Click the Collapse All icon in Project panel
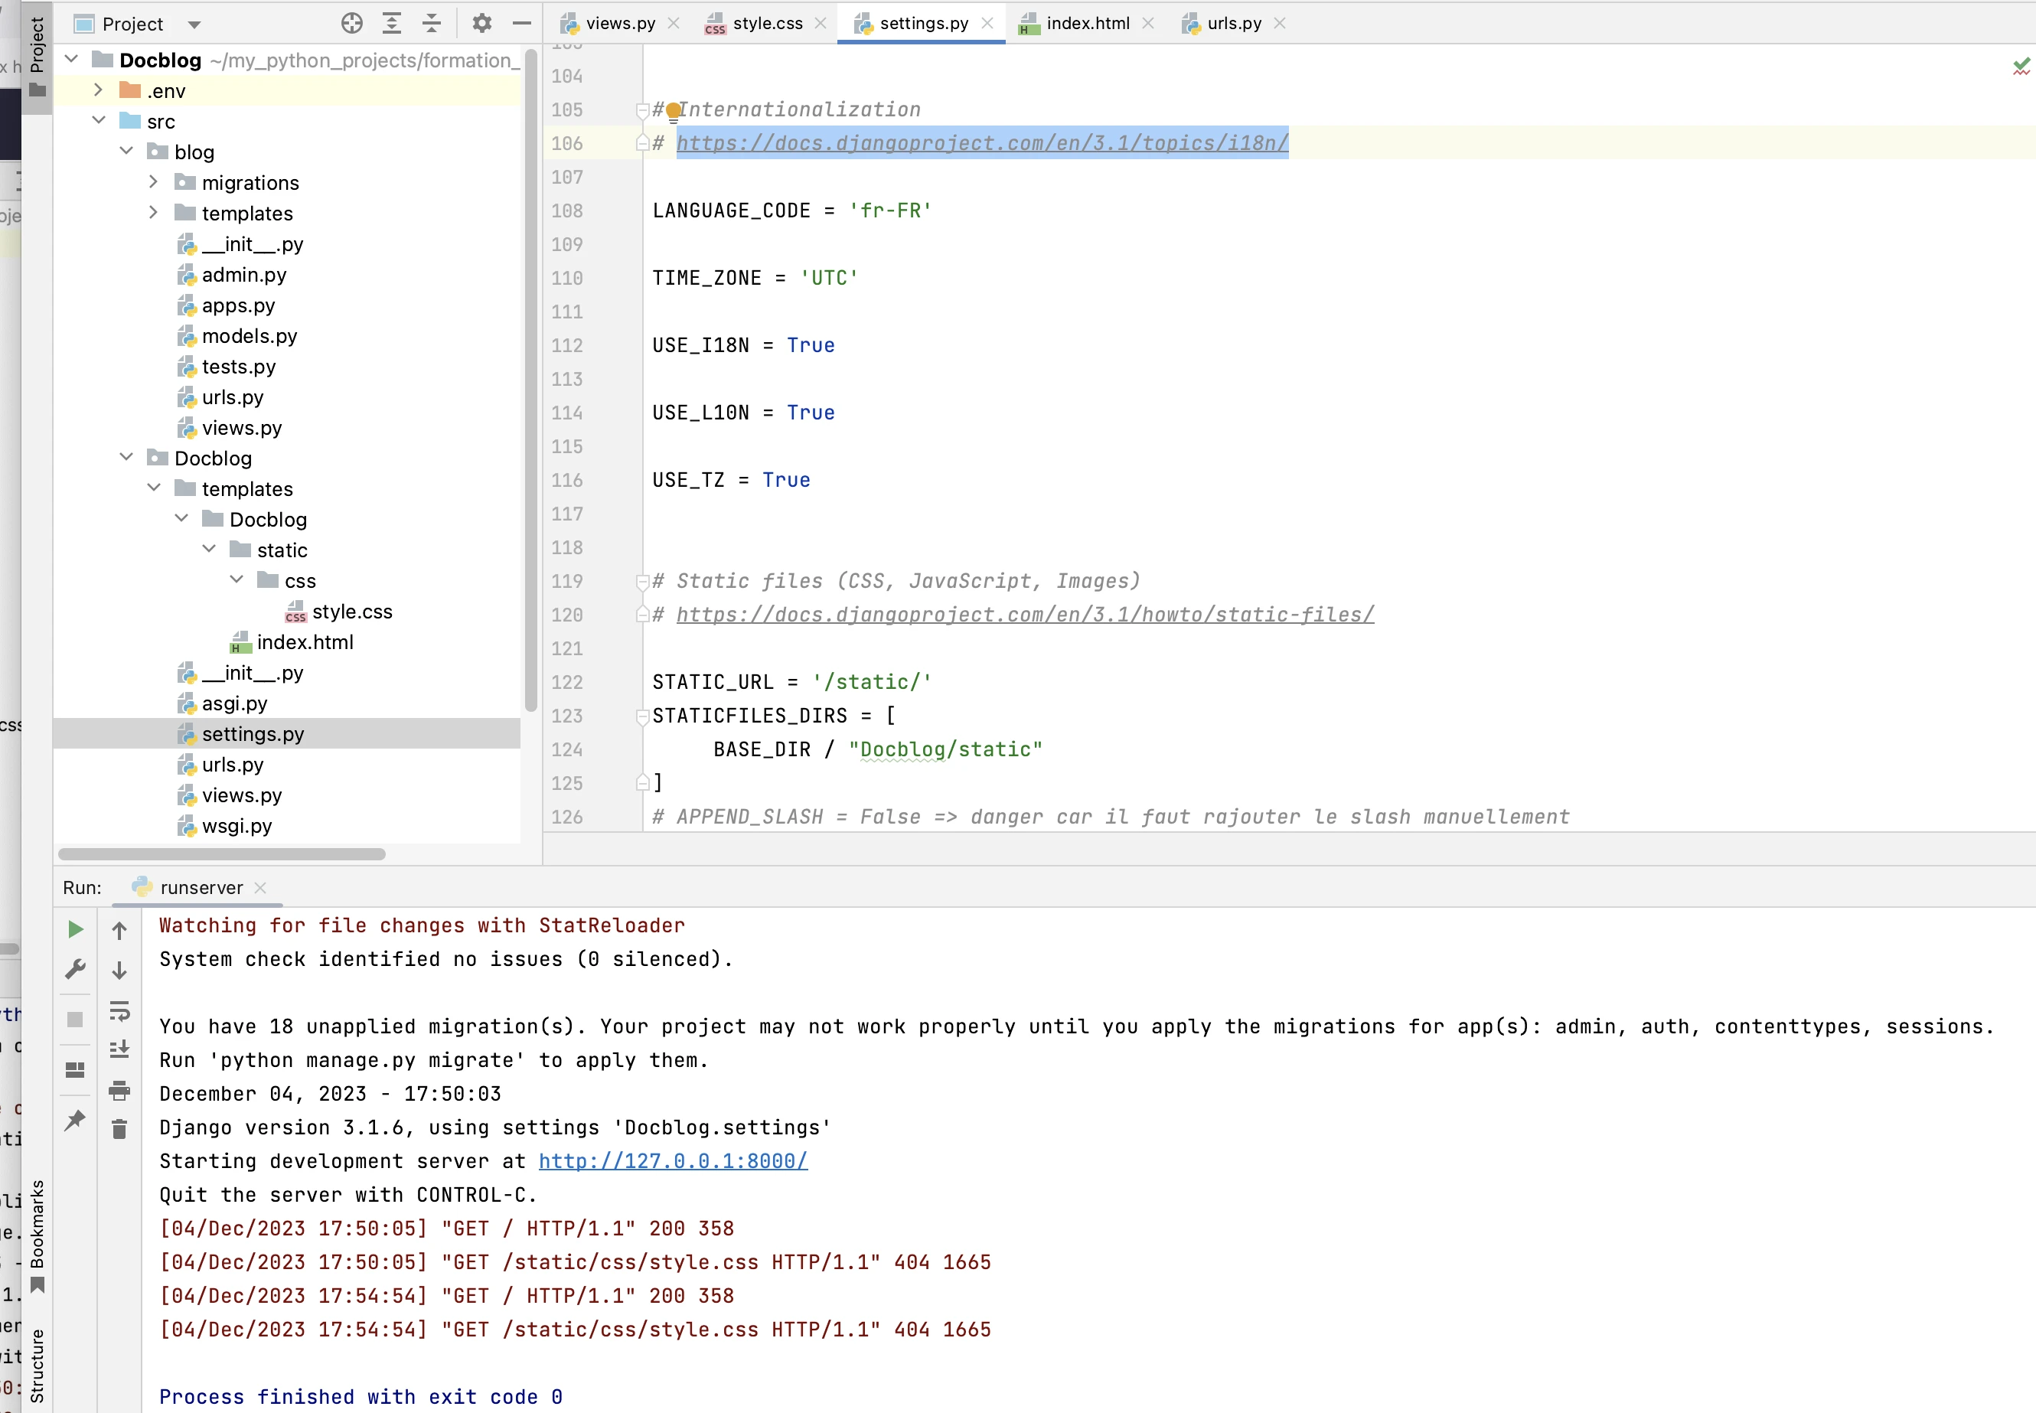The width and height of the screenshot is (2036, 1413). click(x=432, y=23)
